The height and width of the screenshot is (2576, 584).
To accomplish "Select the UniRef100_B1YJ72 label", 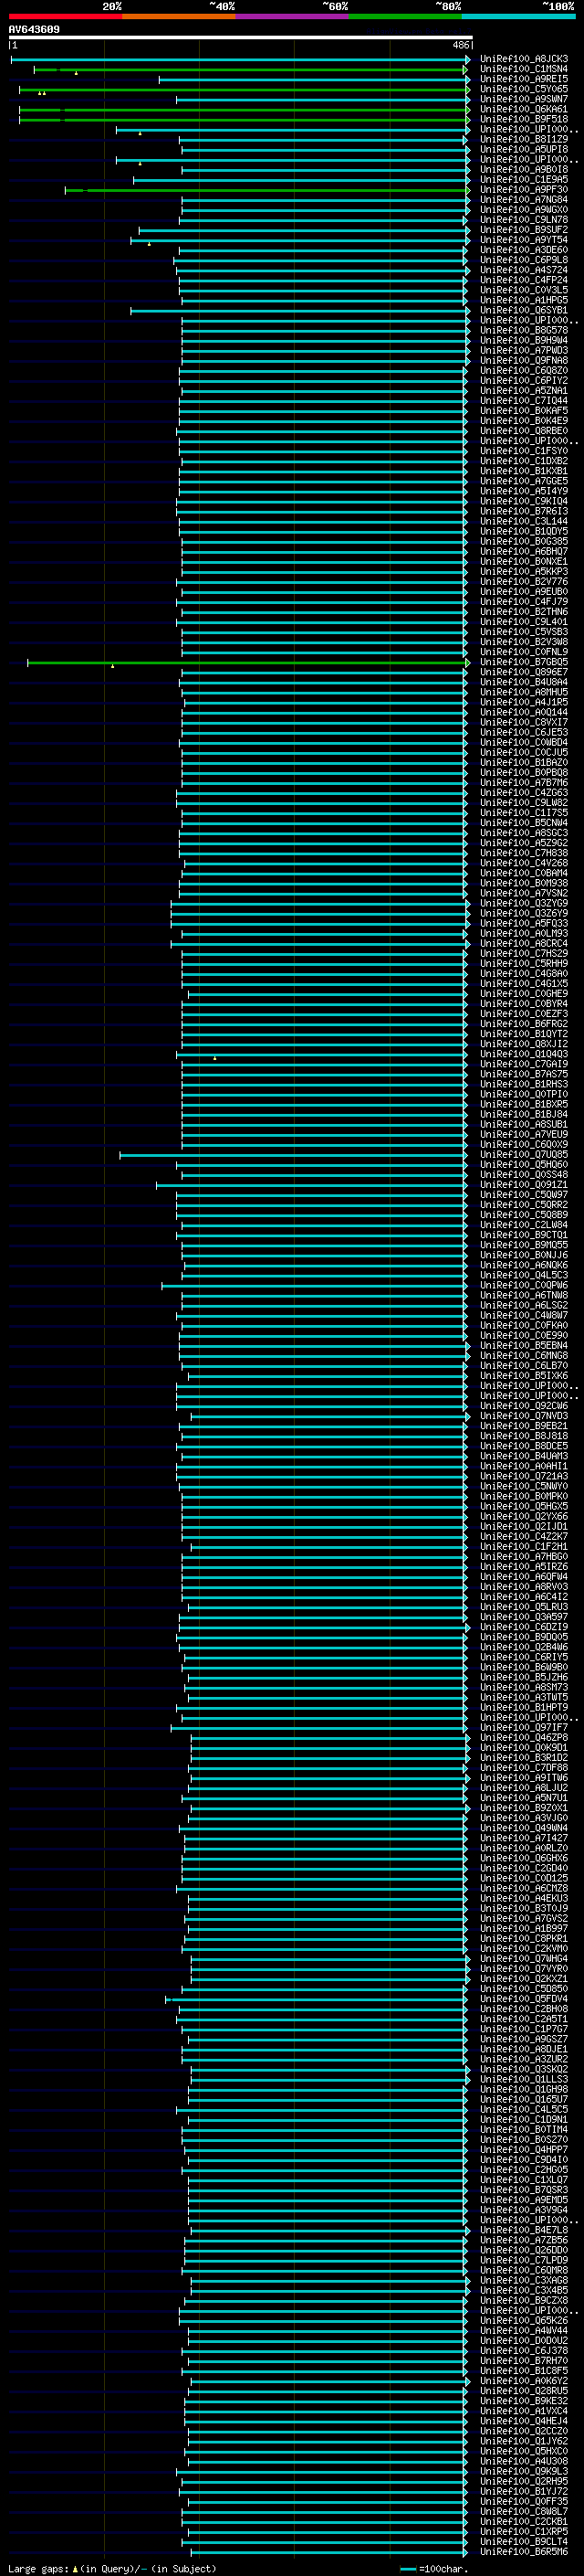I will [x=524, y=2491].
